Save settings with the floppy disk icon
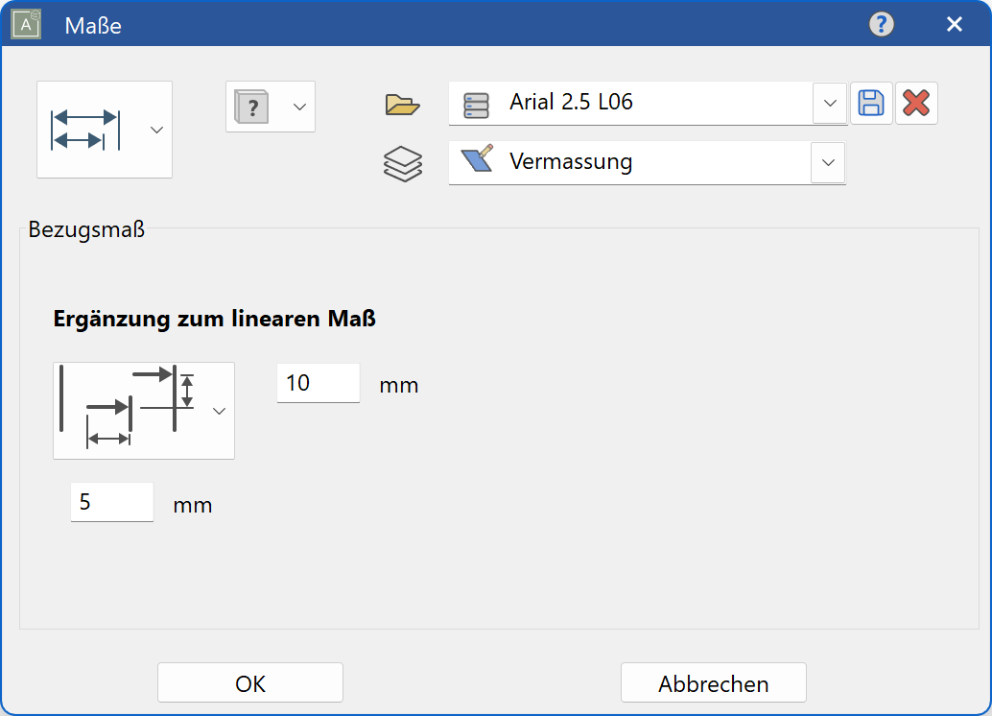992x716 pixels. pos(871,103)
